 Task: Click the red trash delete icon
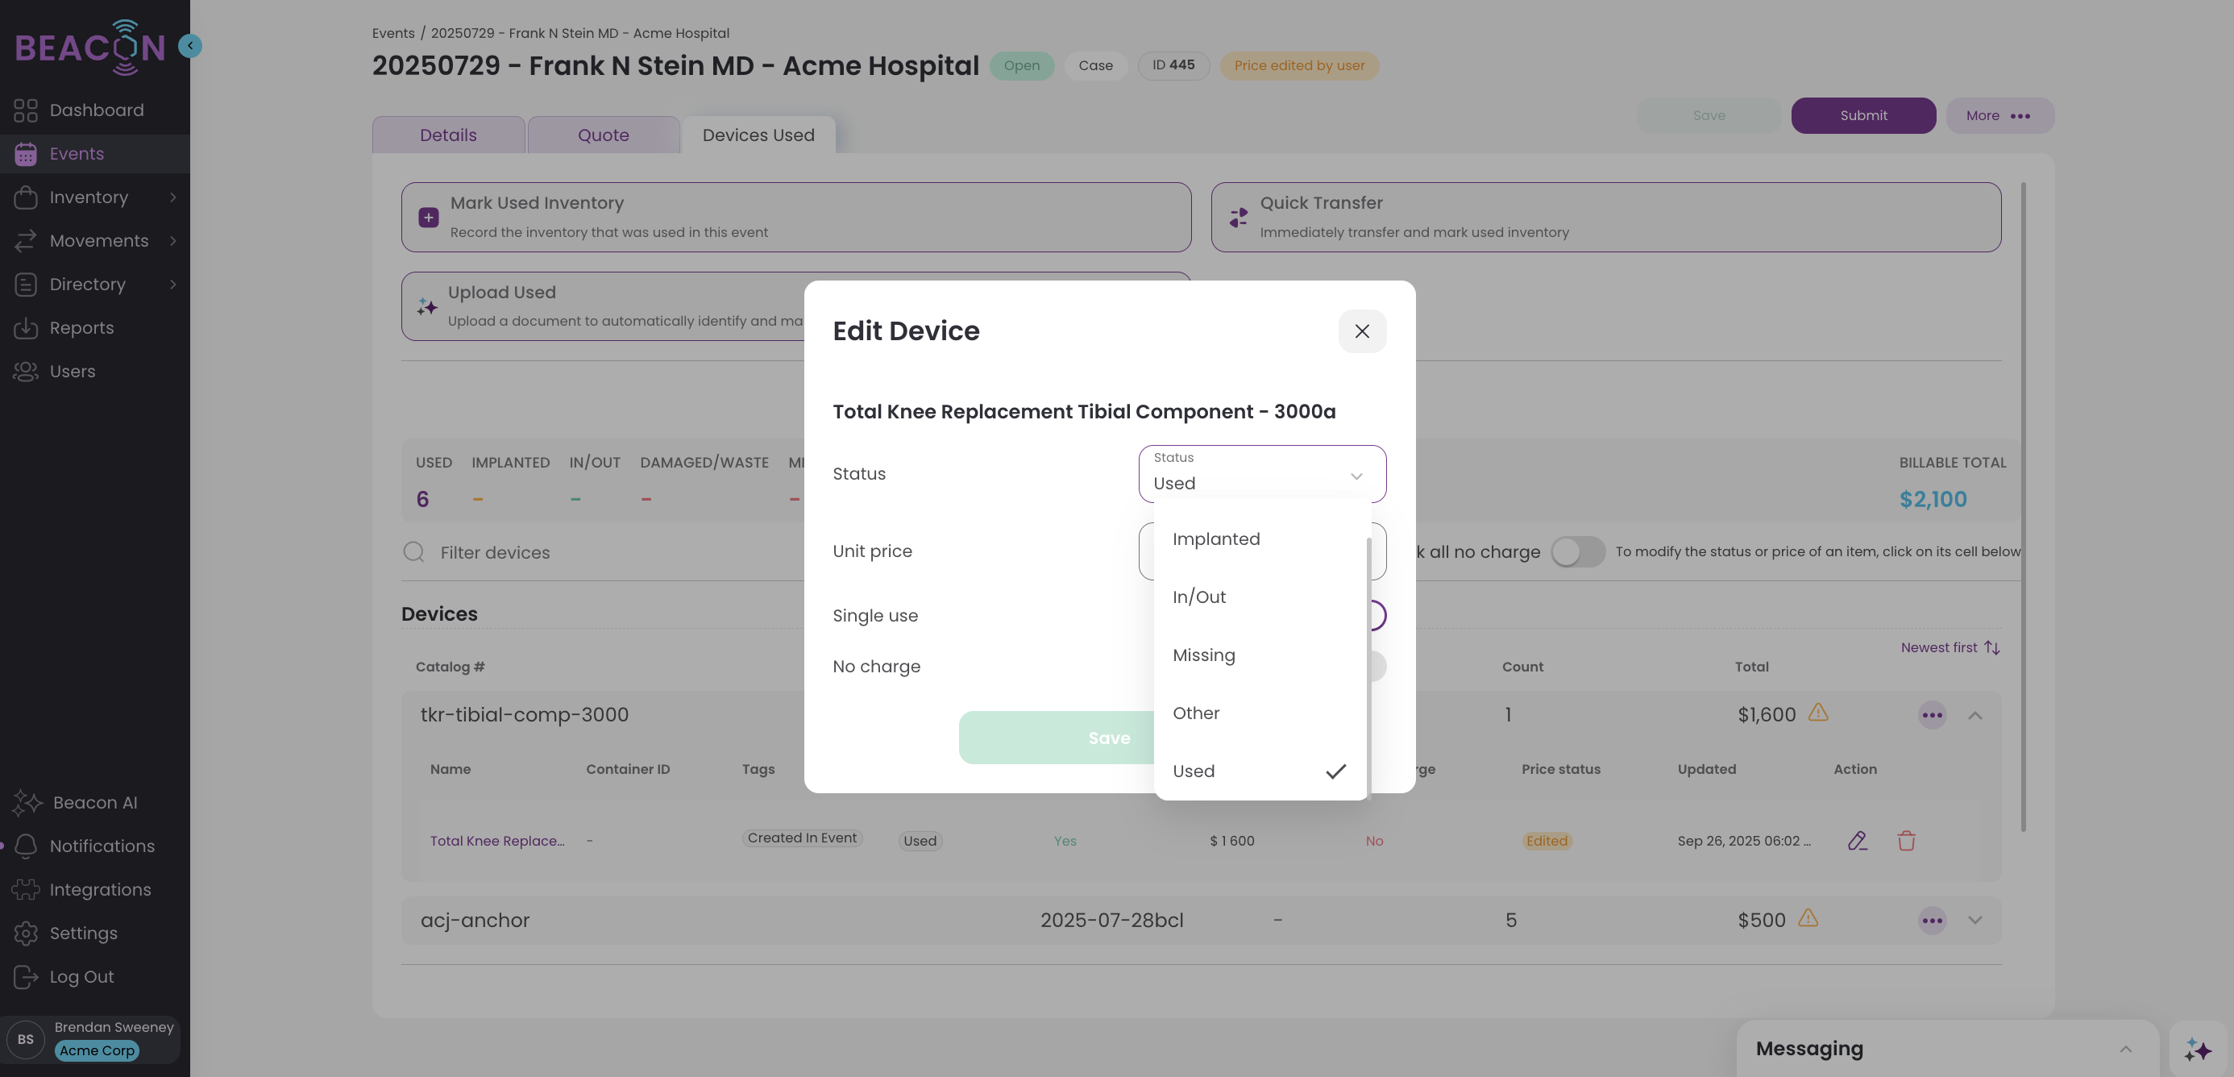1905,840
